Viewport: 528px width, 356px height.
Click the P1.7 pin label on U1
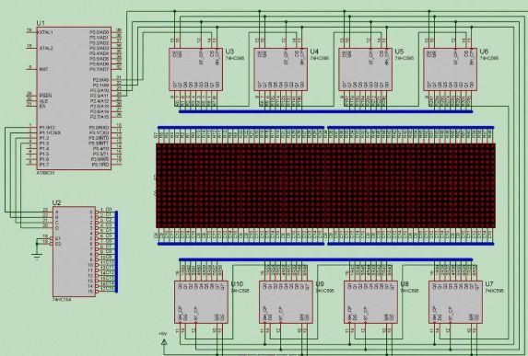click(44, 165)
